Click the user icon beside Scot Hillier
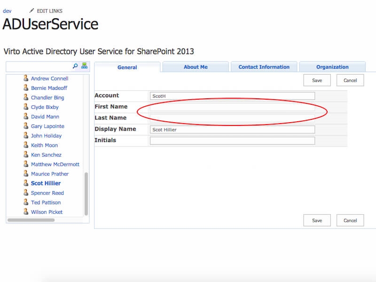Image resolution: width=376 pixels, height=282 pixels. pyautogui.click(x=26, y=183)
